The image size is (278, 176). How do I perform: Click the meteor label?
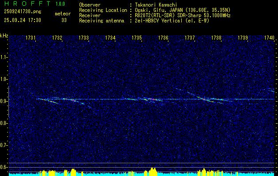point(63,14)
